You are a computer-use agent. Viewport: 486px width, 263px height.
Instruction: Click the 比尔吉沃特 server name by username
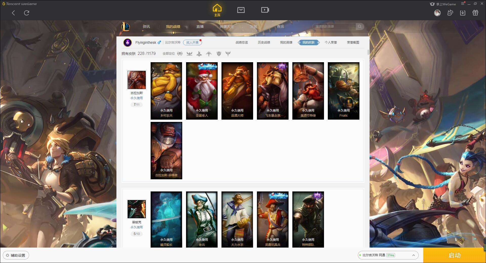(173, 42)
